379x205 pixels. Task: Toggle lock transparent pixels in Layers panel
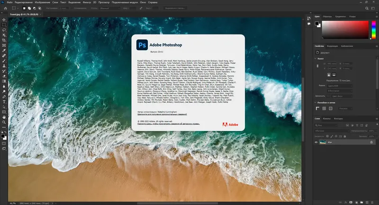tap(327, 136)
